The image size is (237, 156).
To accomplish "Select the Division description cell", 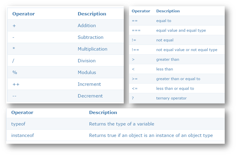I will click(x=87, y=61).
